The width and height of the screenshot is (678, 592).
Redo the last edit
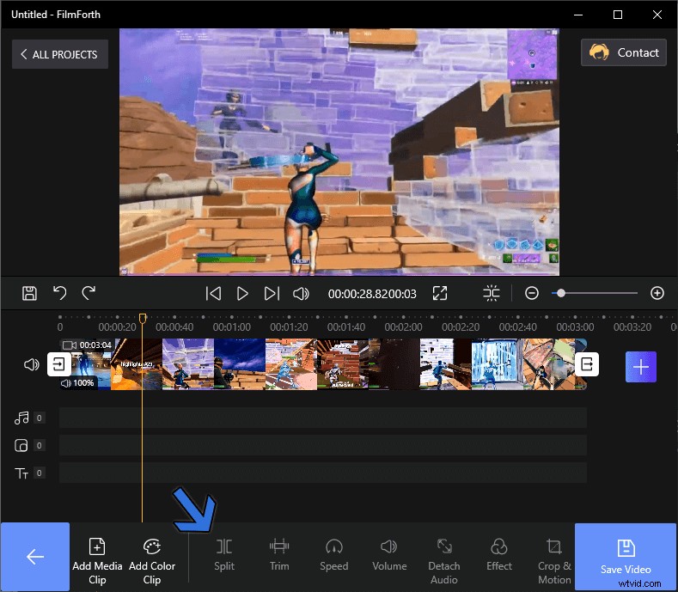pos(89,293)
